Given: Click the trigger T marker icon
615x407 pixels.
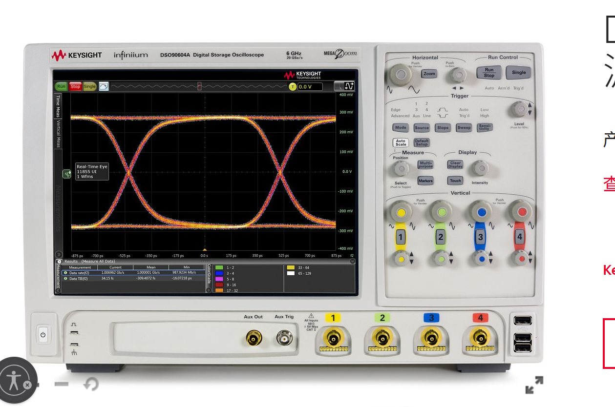Looking at the screenshot, I should (293, 87).
